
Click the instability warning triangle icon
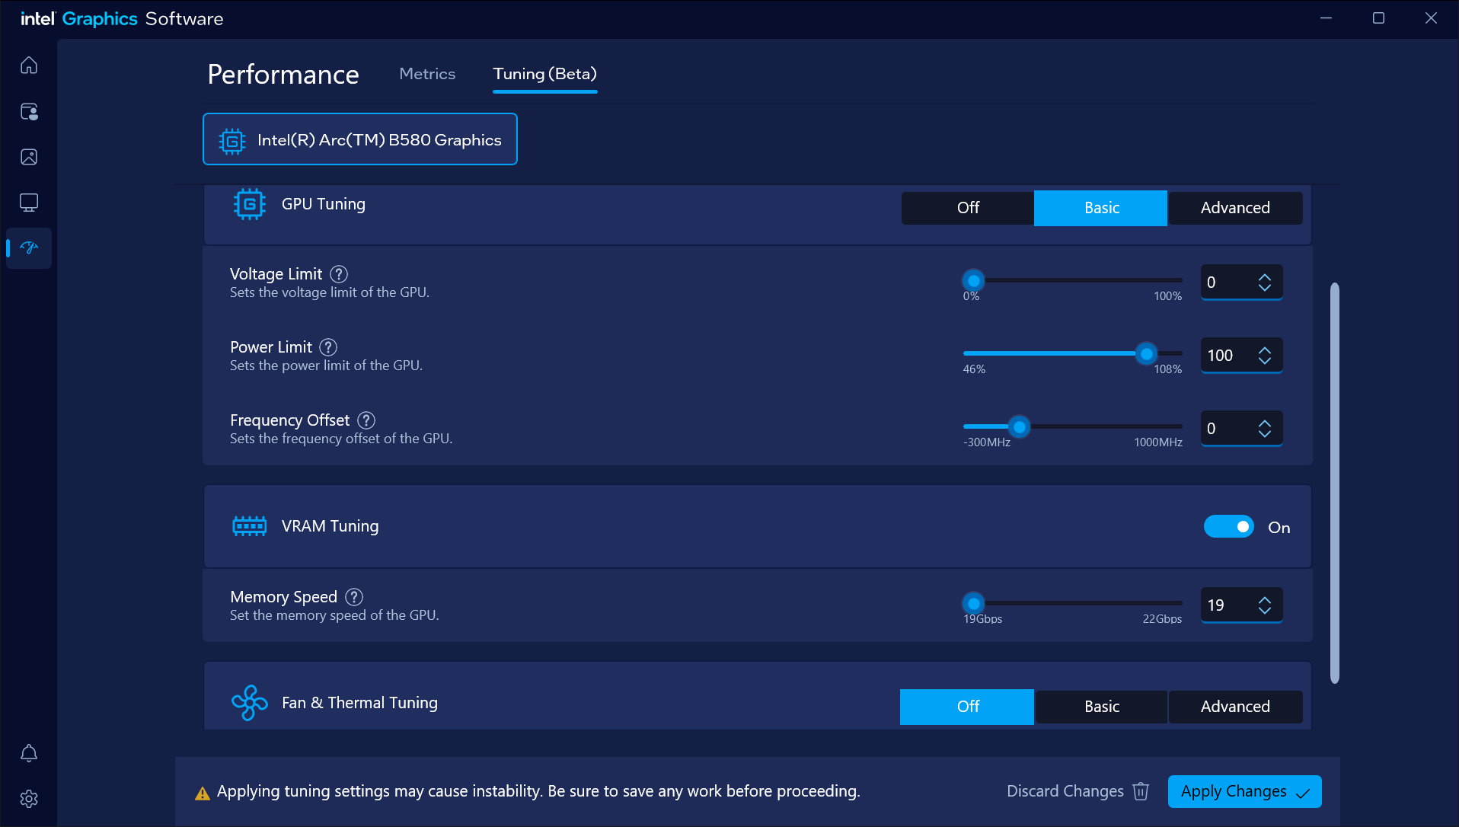click(x=203, y=793)
